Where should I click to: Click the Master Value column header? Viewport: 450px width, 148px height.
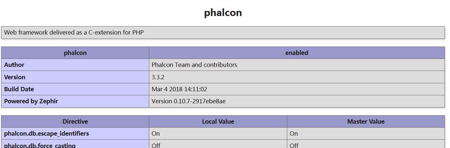coord(366,121)
